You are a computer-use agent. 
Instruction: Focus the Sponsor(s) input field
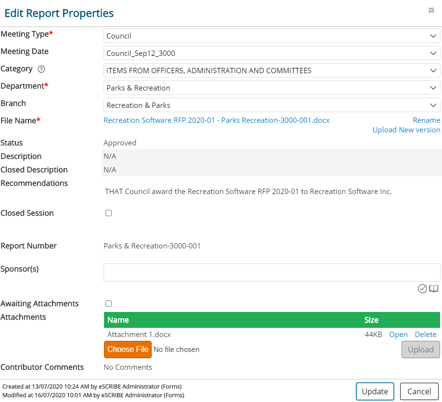click(272, 272)
